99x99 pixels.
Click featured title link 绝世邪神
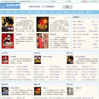pyautogui.click(x=18, y=34)
